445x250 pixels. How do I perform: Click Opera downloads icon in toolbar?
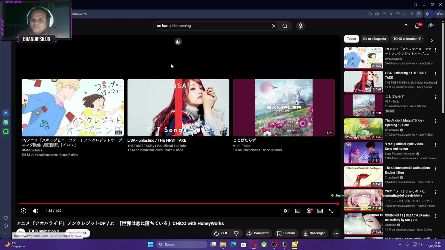(405, 14)
